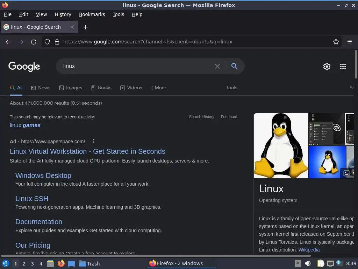The image size is (358, 269).
Task: Click the update notification tray icon
Action: tap(339, 263)
